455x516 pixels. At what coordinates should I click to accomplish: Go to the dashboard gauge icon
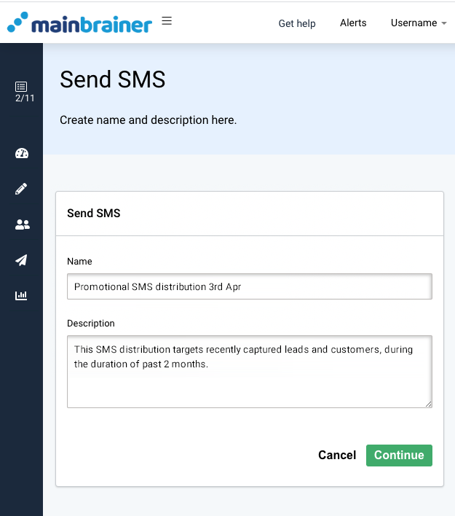22,153
